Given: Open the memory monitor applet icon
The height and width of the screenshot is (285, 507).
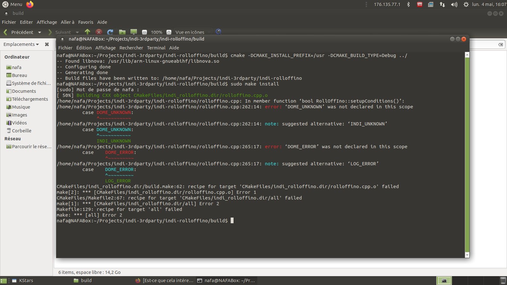Looking at the screenshot, I should (431, 4).
